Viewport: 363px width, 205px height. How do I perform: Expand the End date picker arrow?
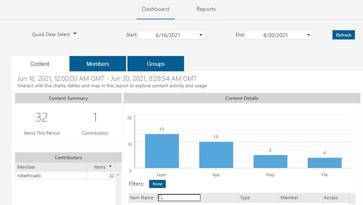click(308, 35)
